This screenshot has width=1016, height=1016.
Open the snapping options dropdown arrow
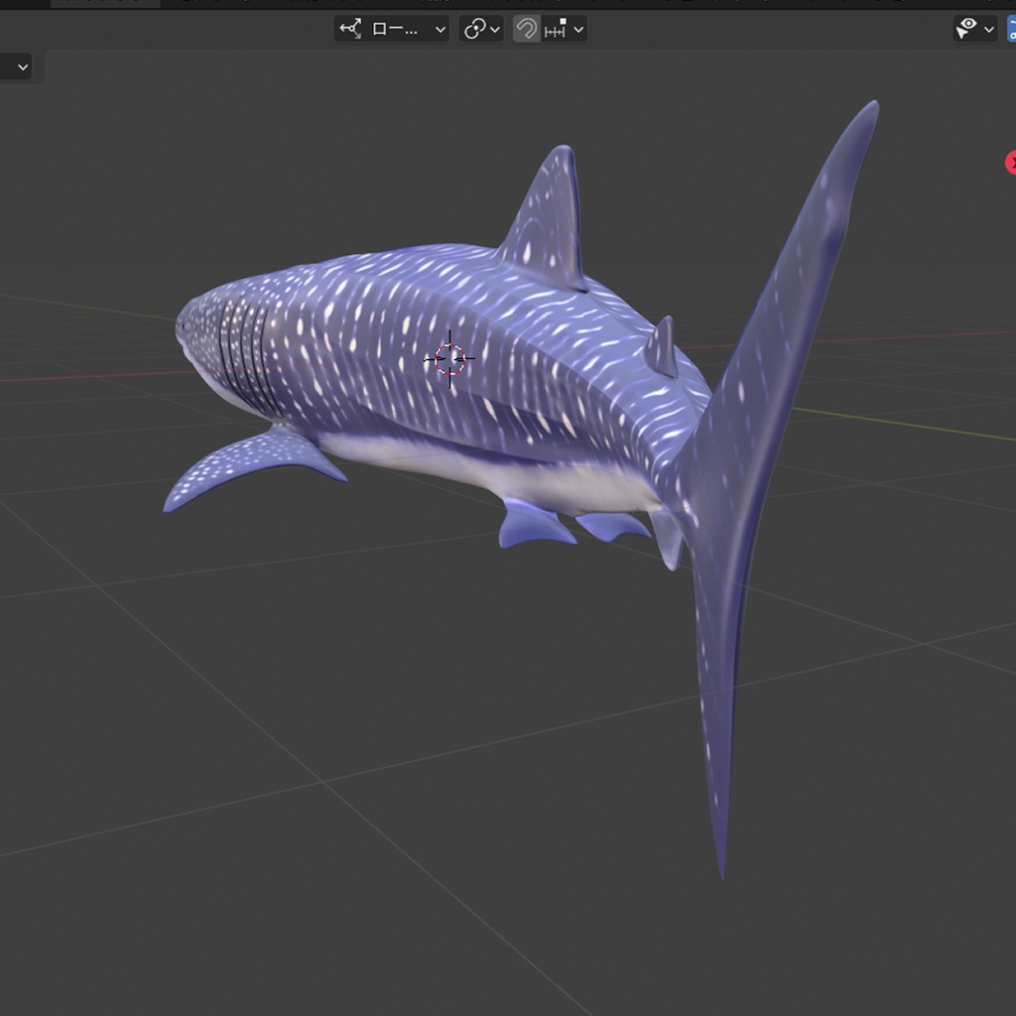578,30
